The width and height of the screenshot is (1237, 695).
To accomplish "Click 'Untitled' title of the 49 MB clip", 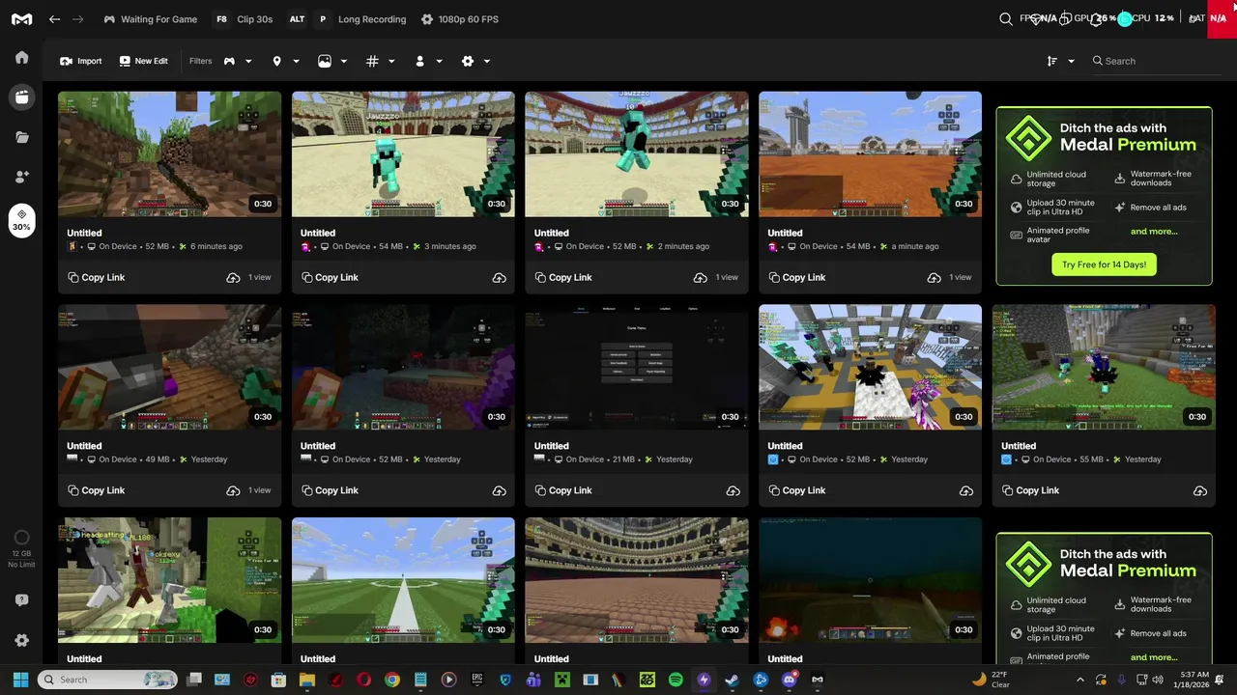I will [84, 446].
